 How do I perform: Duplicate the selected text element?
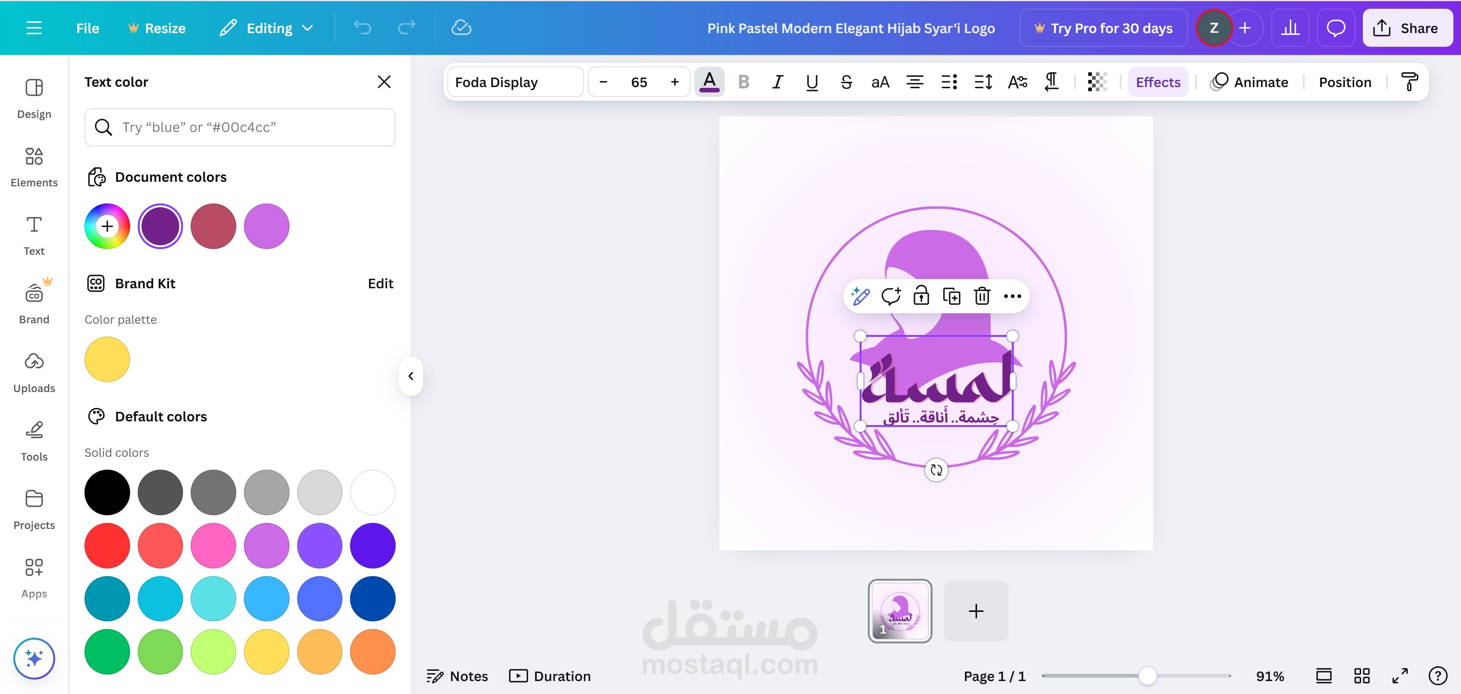pyautogui.click(x=952, y=296)
